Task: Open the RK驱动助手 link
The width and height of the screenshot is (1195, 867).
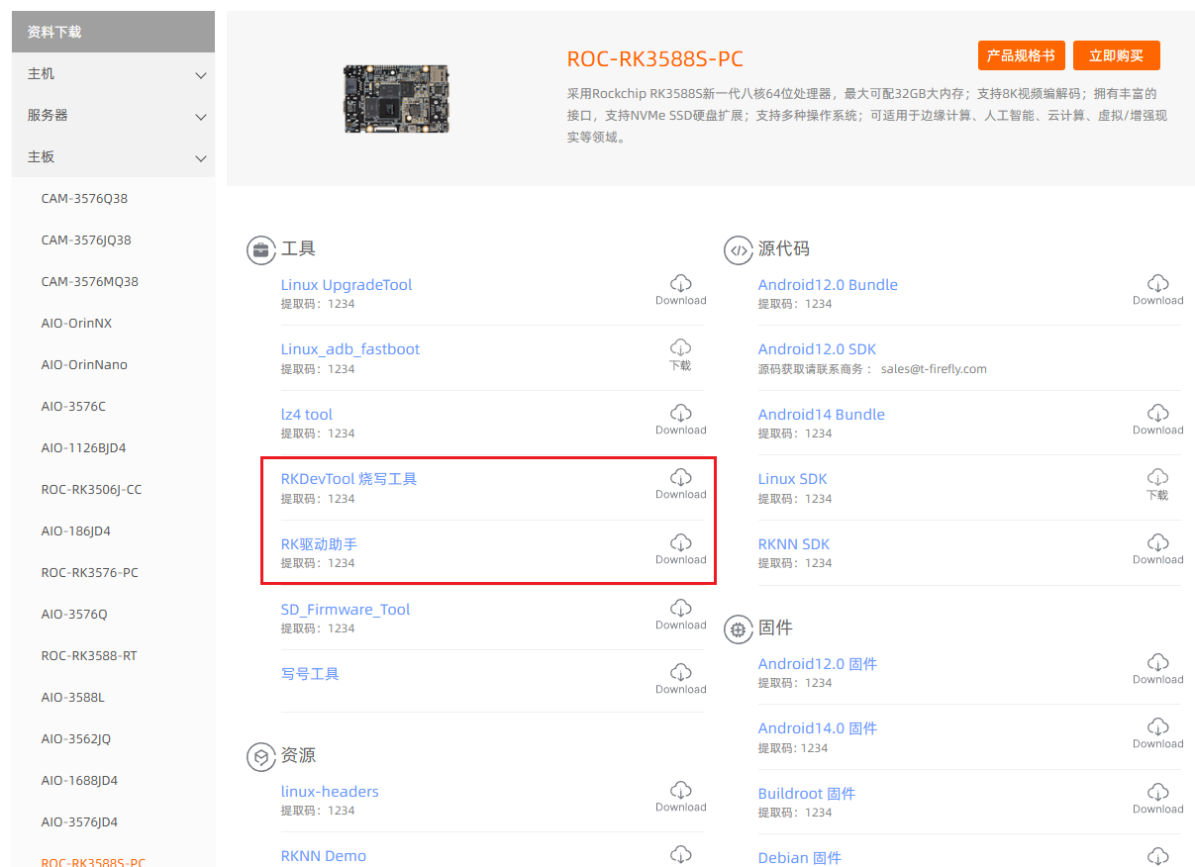Action: tap(319, 544)
